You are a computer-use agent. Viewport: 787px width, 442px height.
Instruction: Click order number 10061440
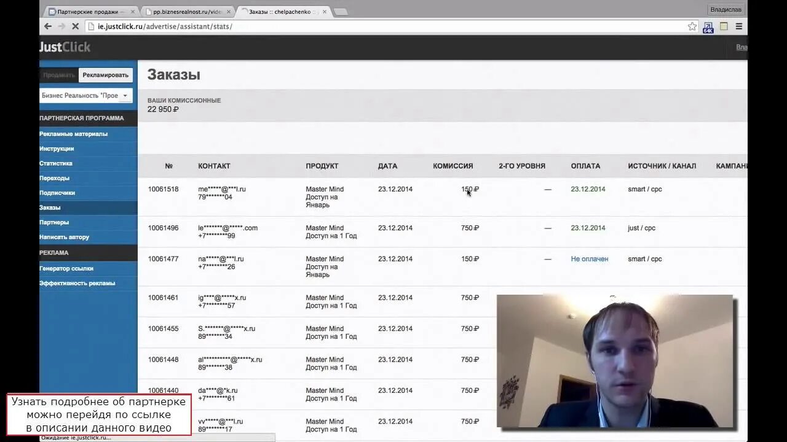point(163,390)
